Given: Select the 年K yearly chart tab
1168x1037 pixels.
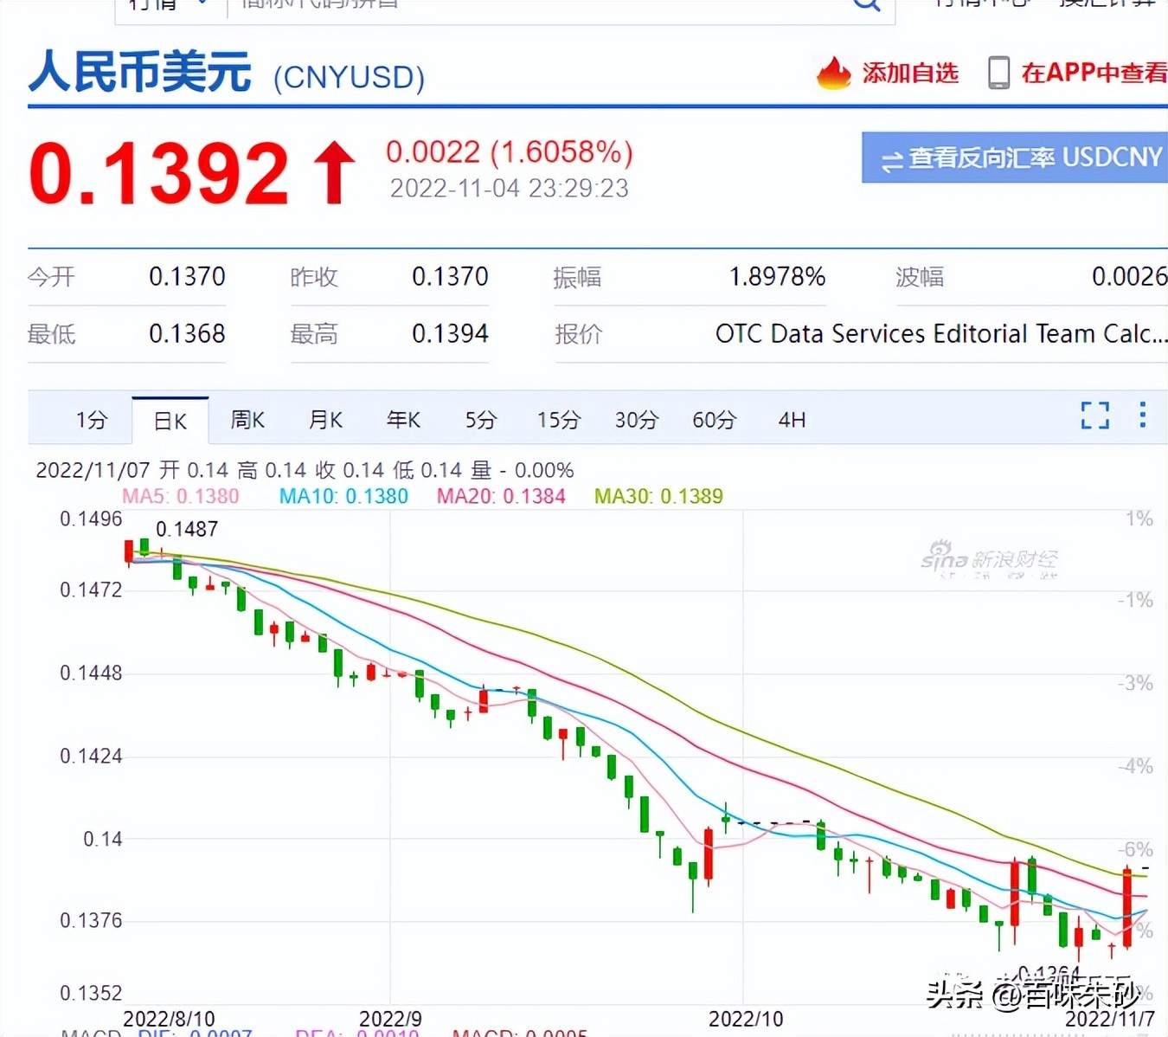Looking at the screenshot, I should pos(403,420).
